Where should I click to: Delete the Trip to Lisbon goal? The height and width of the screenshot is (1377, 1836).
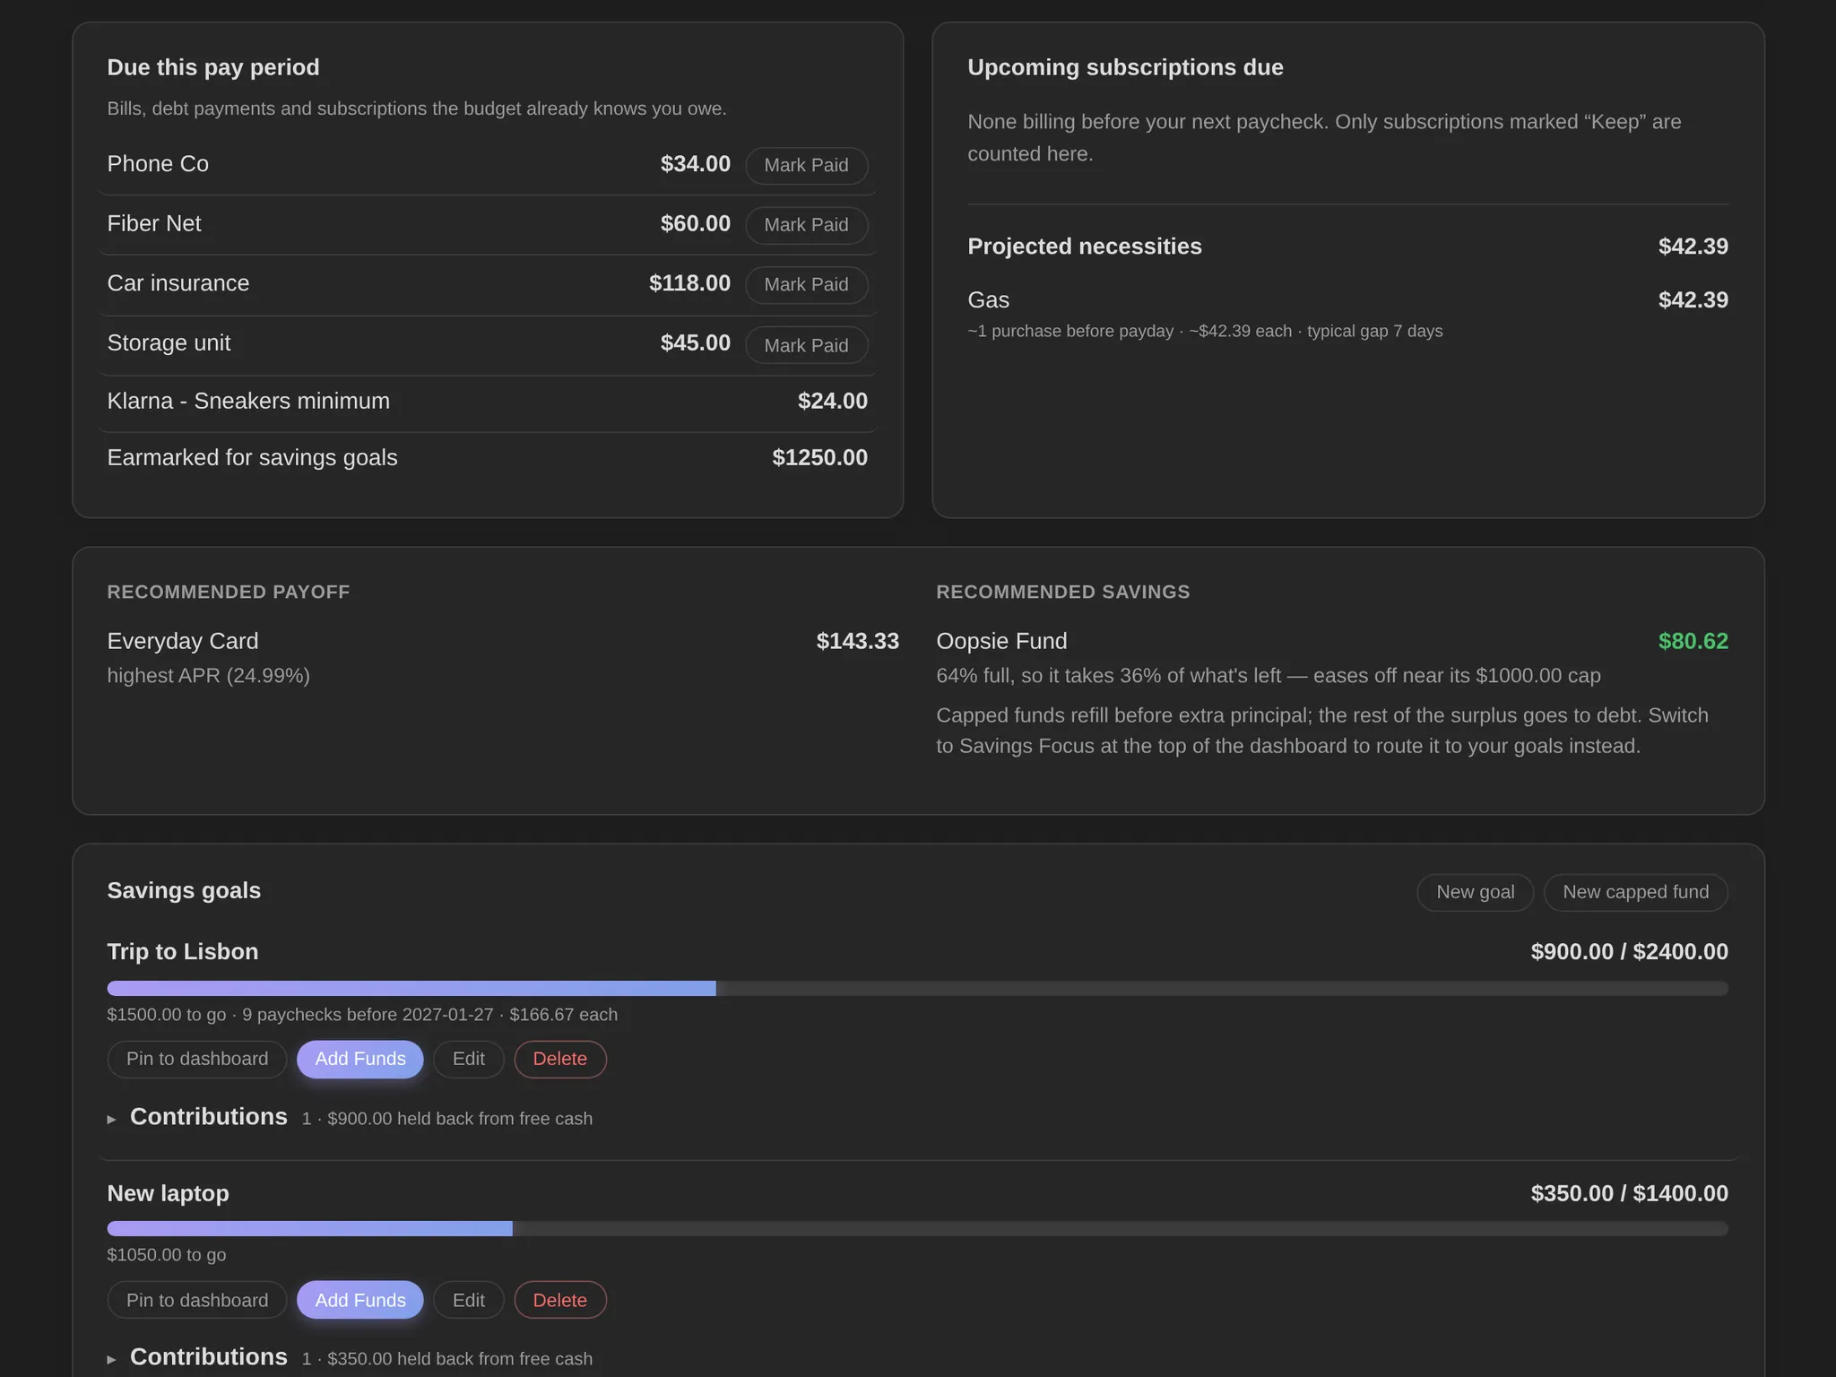pos(560,1059)
